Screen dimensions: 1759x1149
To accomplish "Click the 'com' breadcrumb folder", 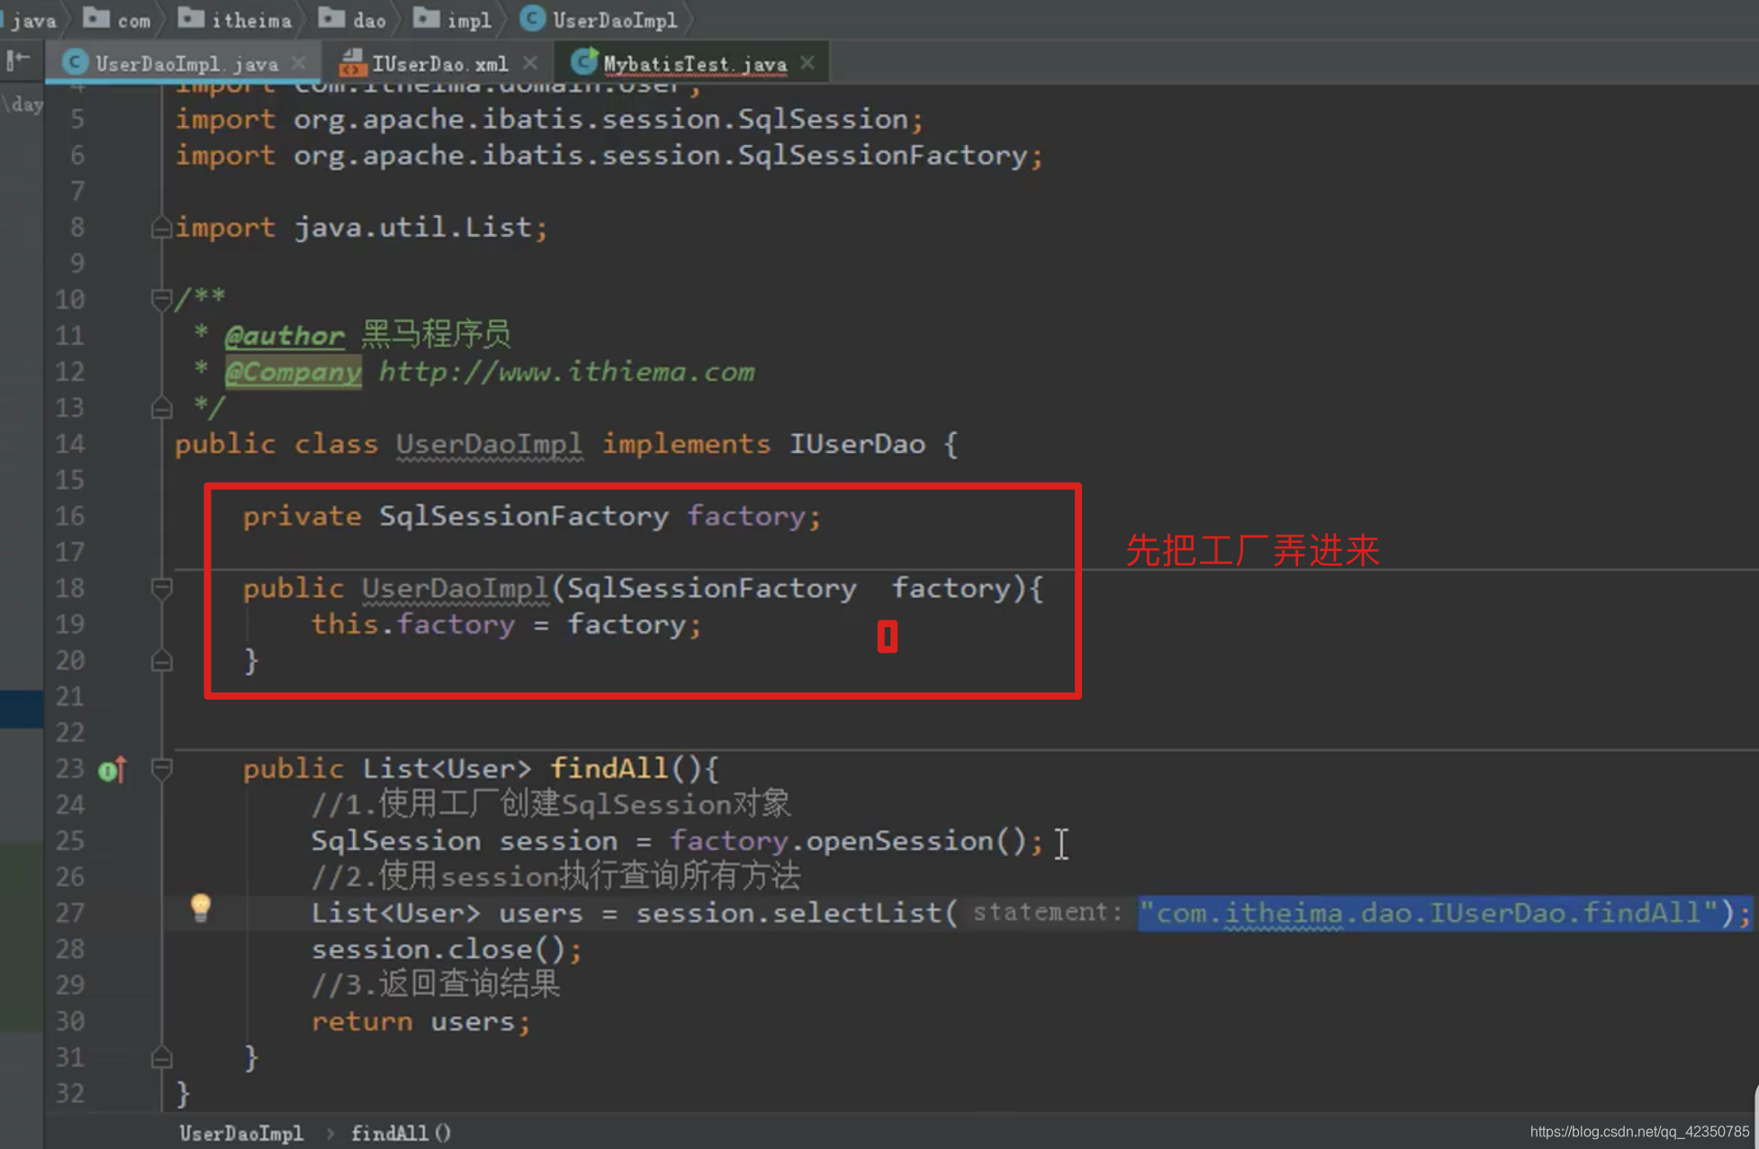I will point(117,20).
